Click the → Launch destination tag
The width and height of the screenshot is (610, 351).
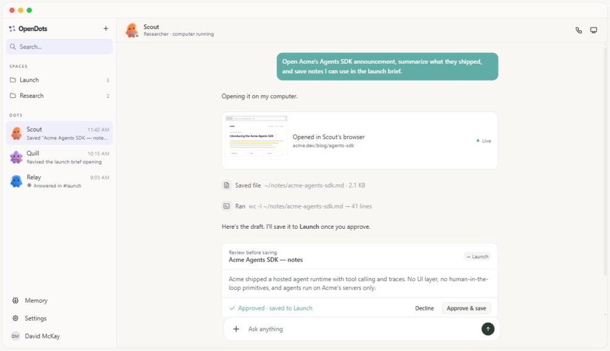pyautogui.click(x=477, y=256)
